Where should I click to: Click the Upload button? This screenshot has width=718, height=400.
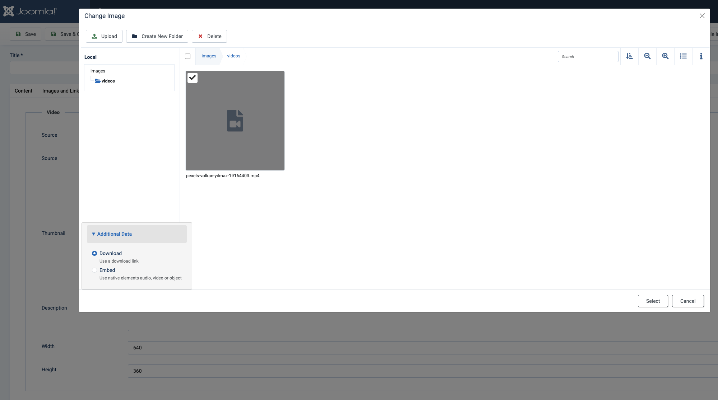pos(104,36)
